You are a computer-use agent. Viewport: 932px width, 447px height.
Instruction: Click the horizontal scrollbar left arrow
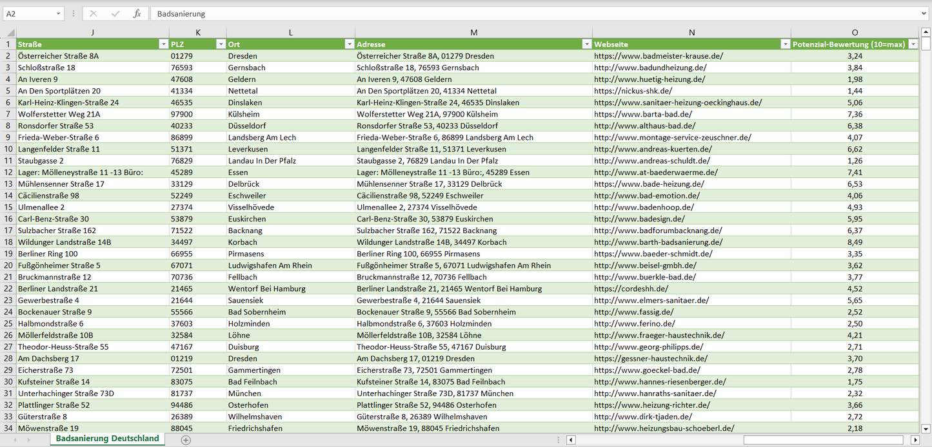[x=571, y=440]
